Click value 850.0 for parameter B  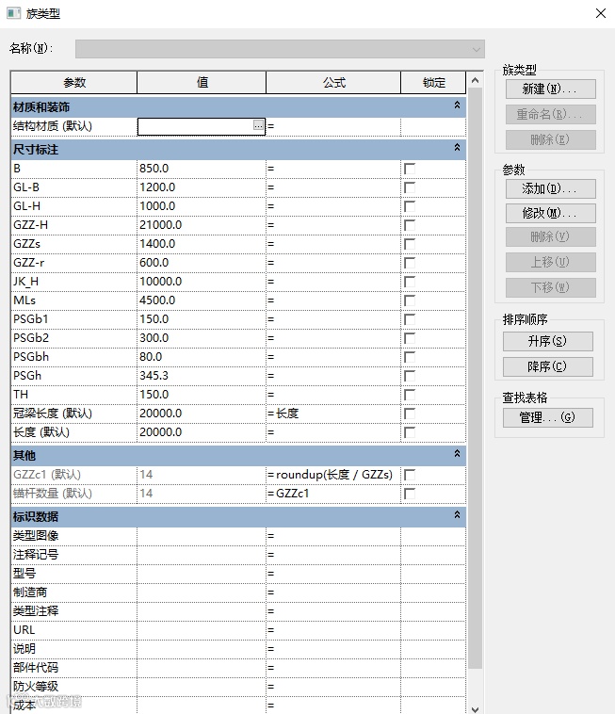click(x=154, y=169)
